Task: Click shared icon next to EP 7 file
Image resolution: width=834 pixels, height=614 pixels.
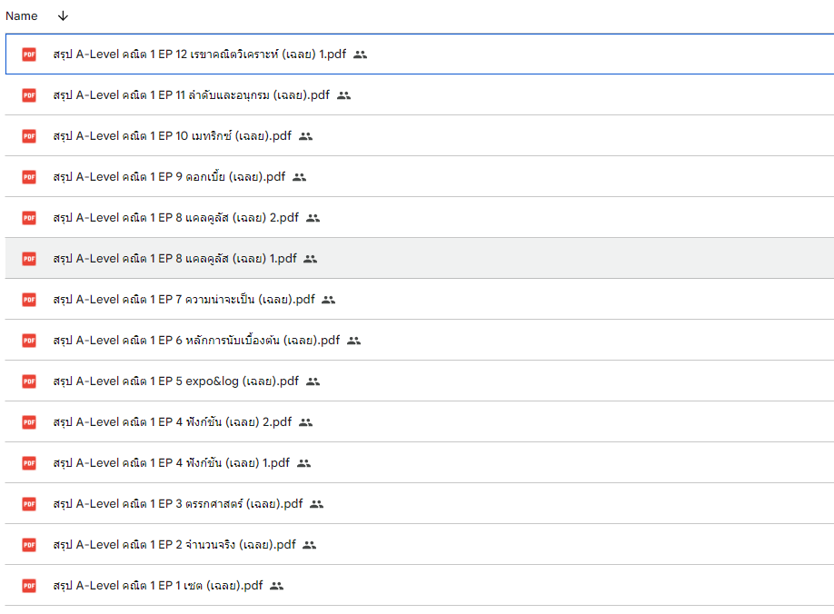Action: [x=329, y=300]
